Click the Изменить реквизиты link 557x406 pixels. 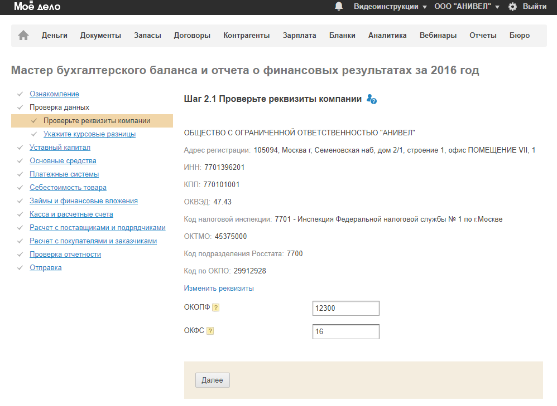click(x=219, y=288)
